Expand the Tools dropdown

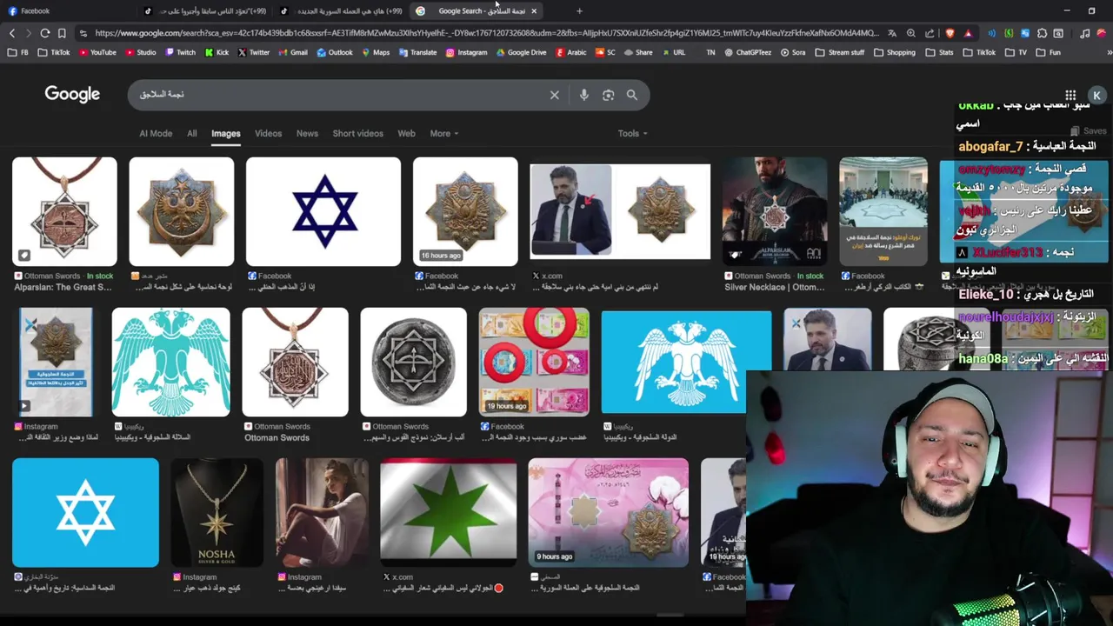[x=632, y=133]
